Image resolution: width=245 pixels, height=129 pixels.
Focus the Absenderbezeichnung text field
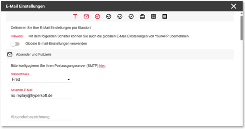click(41, 117)
